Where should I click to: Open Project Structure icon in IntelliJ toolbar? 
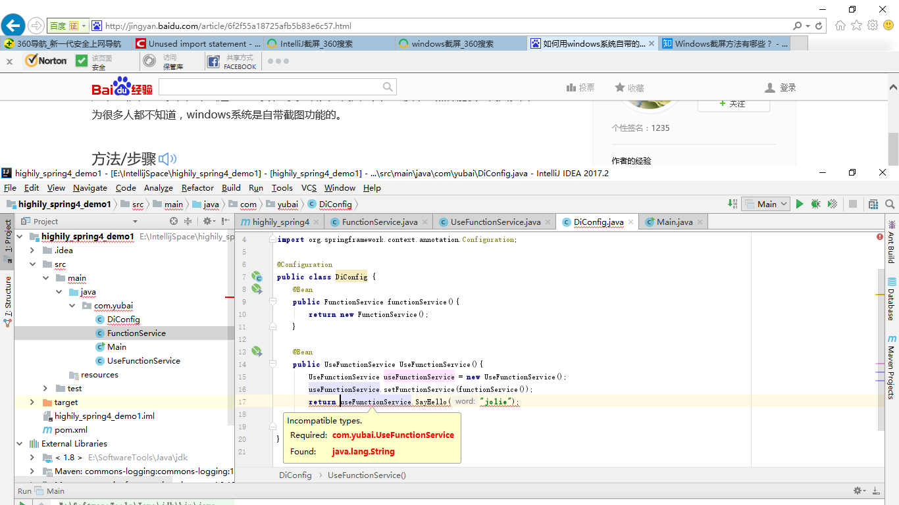coord(873,204)
